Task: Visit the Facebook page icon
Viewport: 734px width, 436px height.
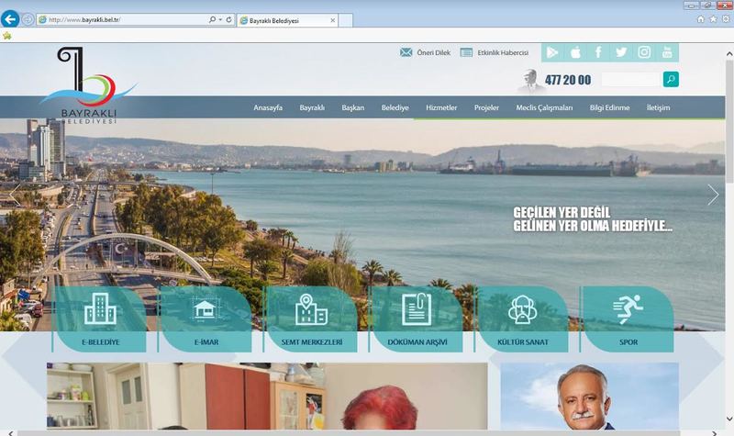Action: pyautogui.click(x=598, y=52)
